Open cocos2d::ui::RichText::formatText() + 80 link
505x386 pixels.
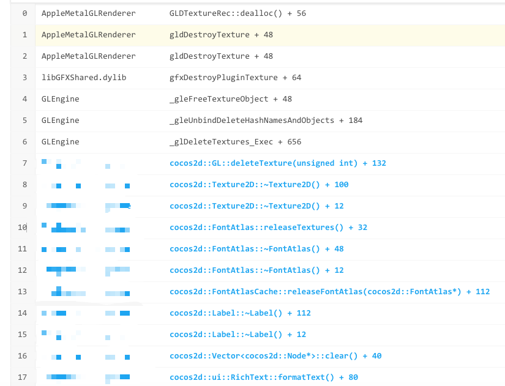263,377
